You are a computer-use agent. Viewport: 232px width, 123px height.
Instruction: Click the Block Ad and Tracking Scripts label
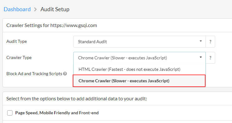(34, 74)
